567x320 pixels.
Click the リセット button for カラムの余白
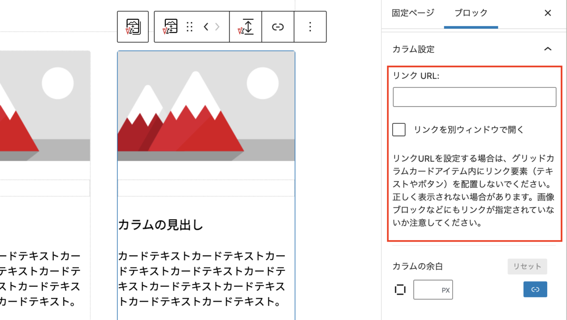point(527,266)
